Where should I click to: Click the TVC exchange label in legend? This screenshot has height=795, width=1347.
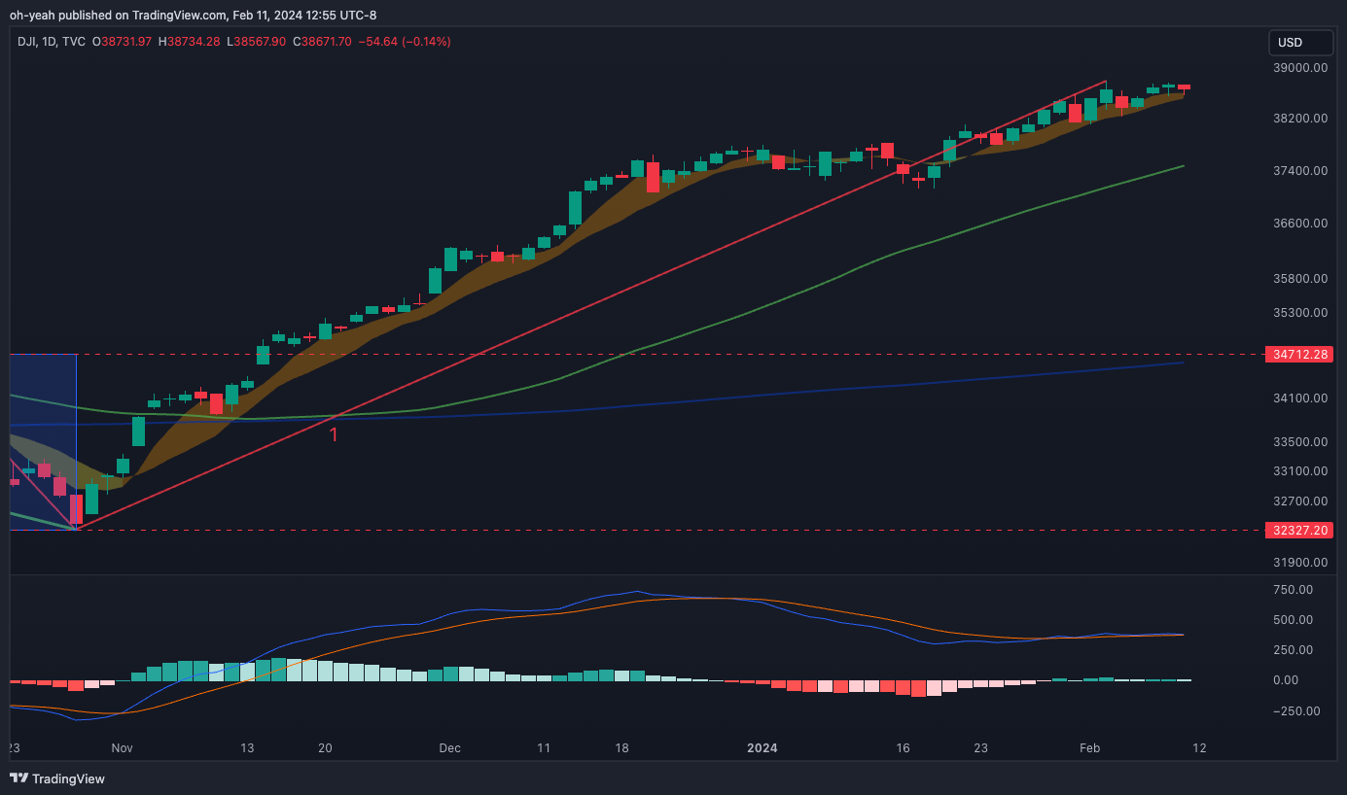point(74,42)
